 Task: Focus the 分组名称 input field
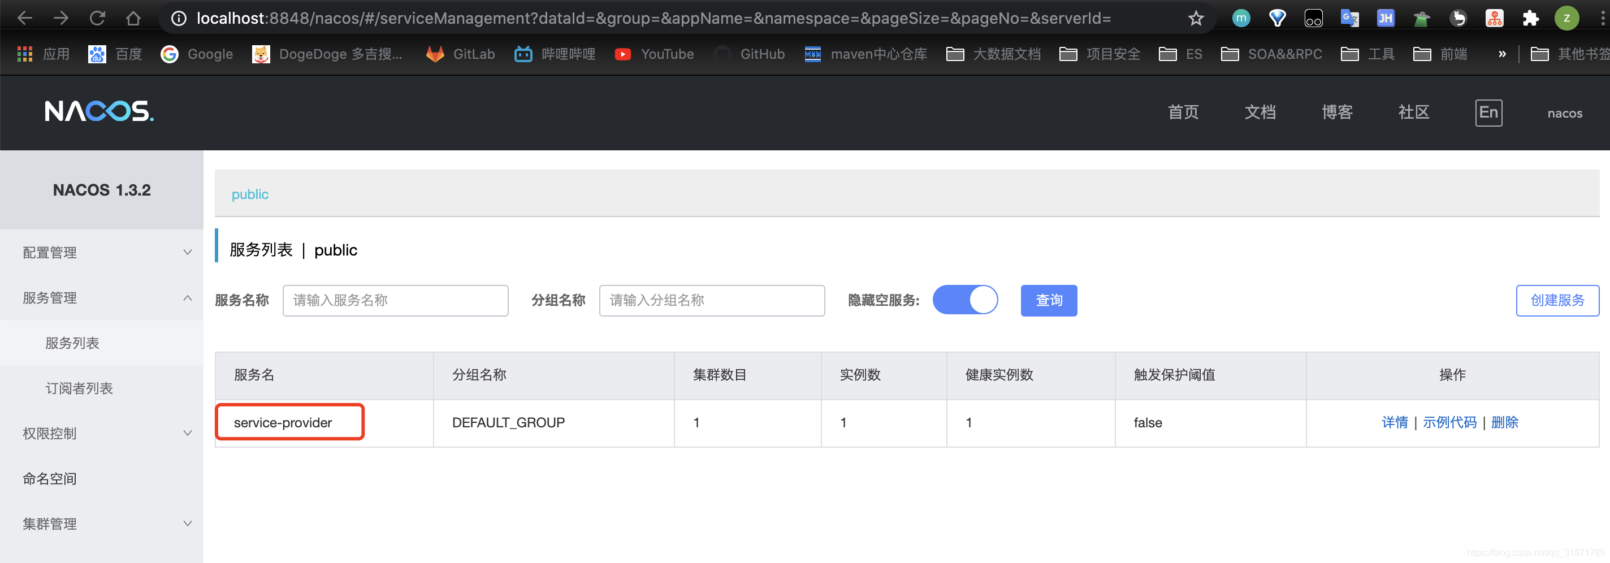coord(712,301)
